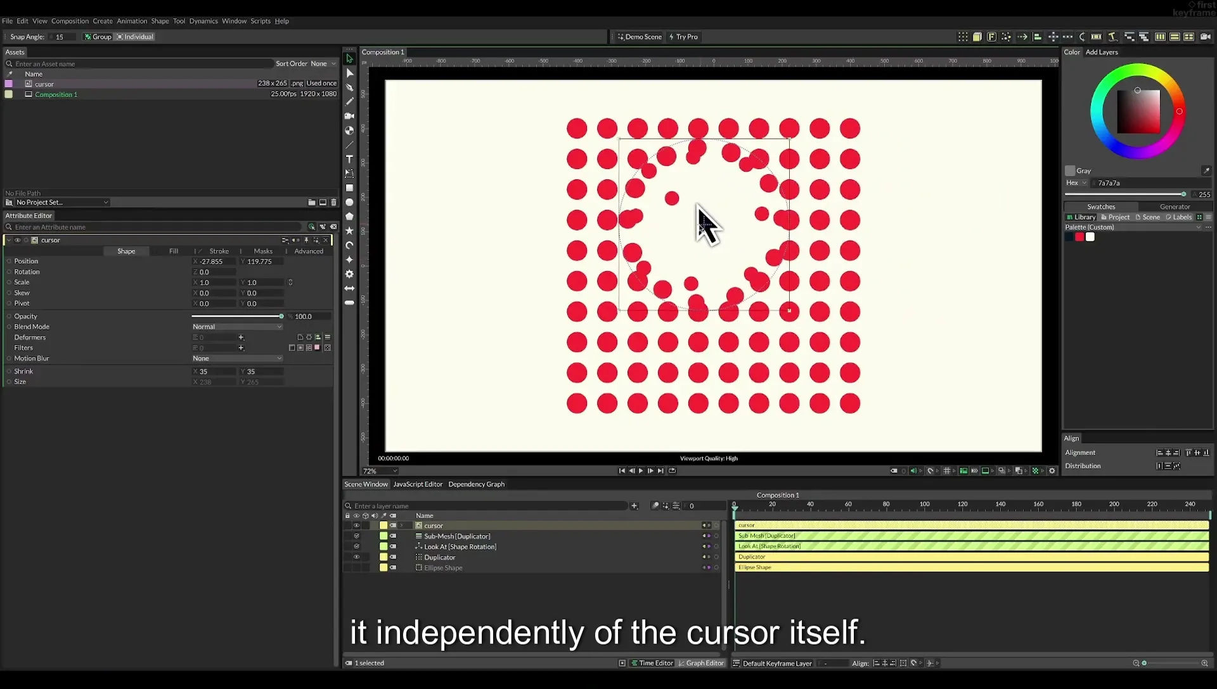Switch to JavaScript Editor tab
The image size is (1217, 689).
[418, 484]
